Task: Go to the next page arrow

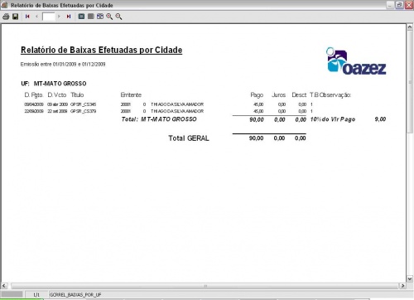Action: tap(59, 17)
